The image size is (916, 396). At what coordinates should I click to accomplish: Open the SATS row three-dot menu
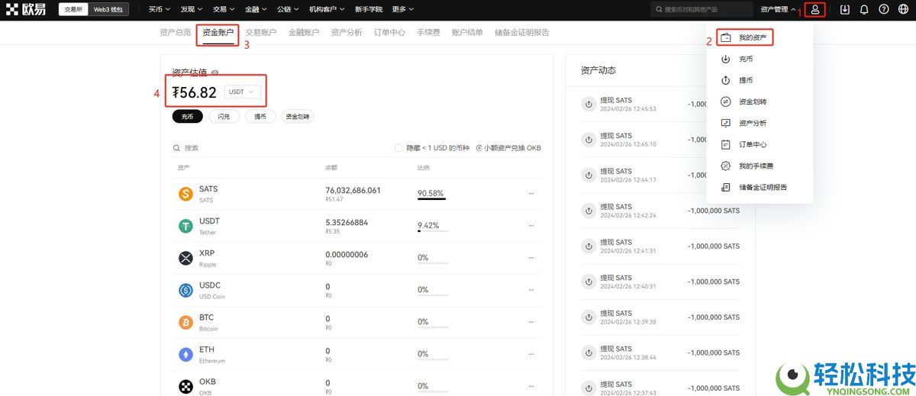pyautogui.click(x=531, y=194)
